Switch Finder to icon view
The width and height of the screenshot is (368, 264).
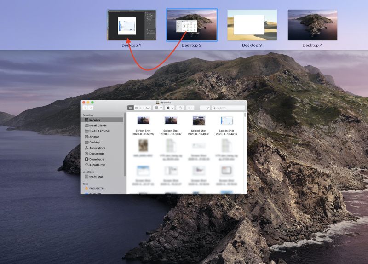coord(131,108)
